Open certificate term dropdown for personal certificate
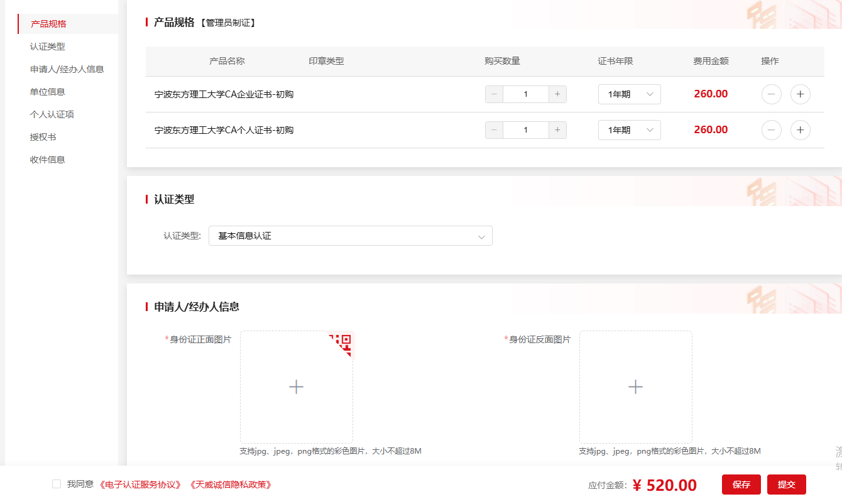This screenshot has width=842, height=504. [x=629, y=130]
